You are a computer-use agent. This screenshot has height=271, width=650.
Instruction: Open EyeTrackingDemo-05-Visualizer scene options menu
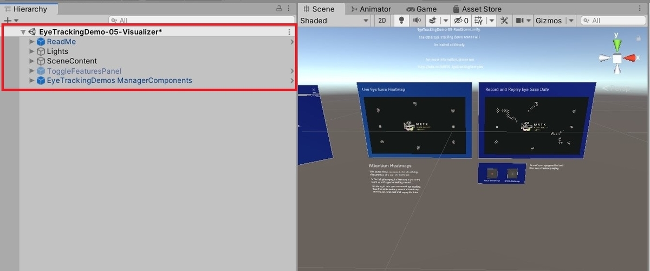pyautogui.click(x=289, y=32)
